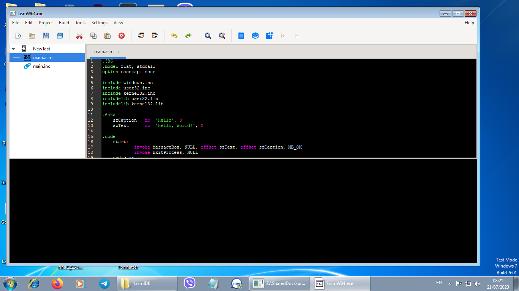Viewport: 519px width, 291px height.
Task: Open the Help menu
Action: 469,23
